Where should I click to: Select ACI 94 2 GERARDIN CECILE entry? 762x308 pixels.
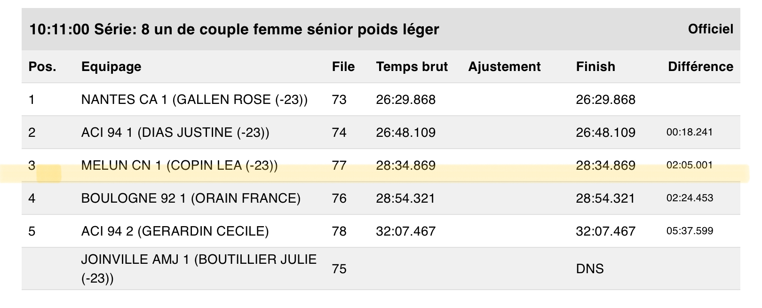point(175,231)
